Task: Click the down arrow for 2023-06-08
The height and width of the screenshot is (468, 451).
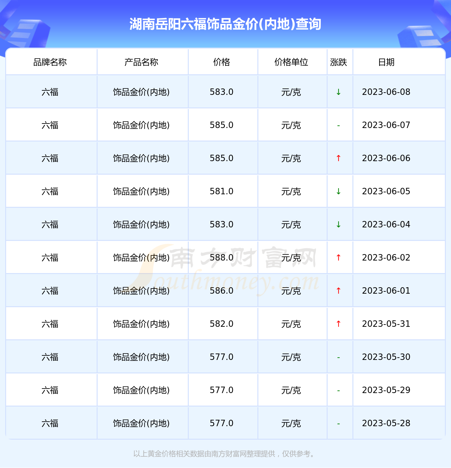Action: pos(339,92)
